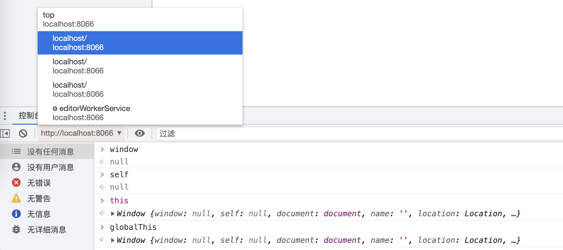Toggle the console sidebar panel icon
Viewport: 563px width, 250px height.
(5, 133)
